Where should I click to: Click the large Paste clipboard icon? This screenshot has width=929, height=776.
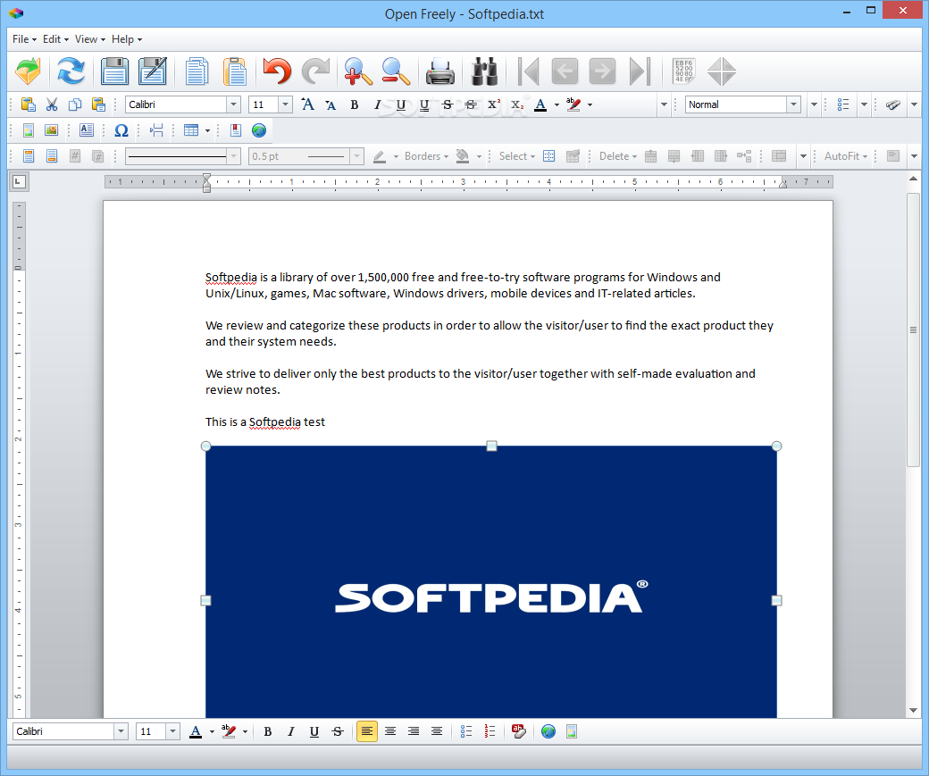235,71
